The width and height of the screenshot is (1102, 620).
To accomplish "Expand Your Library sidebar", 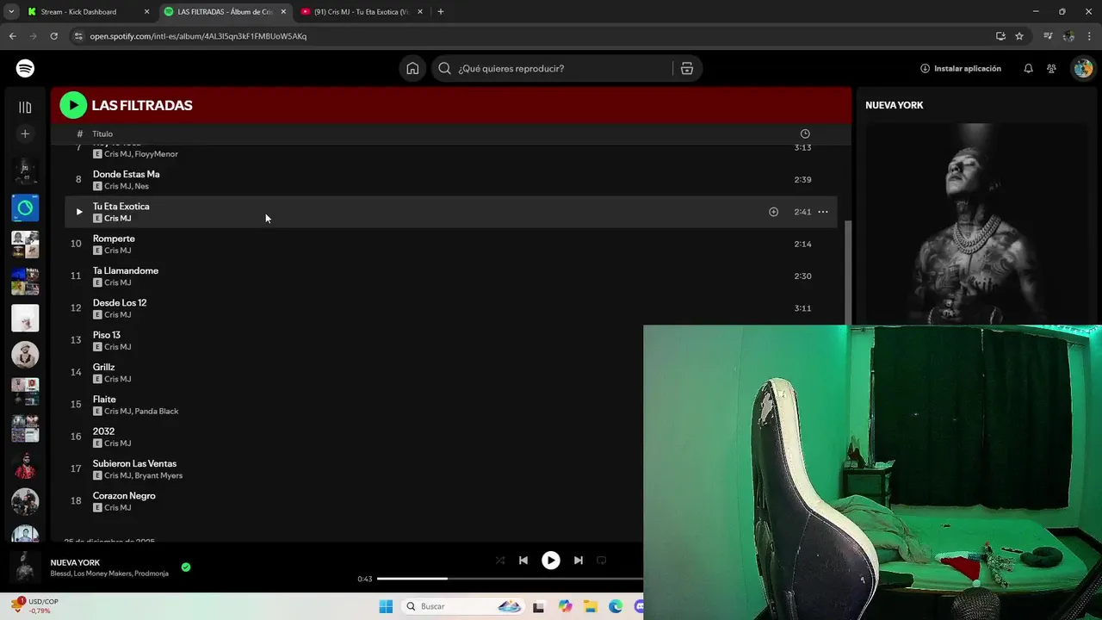I will (25, 107).
